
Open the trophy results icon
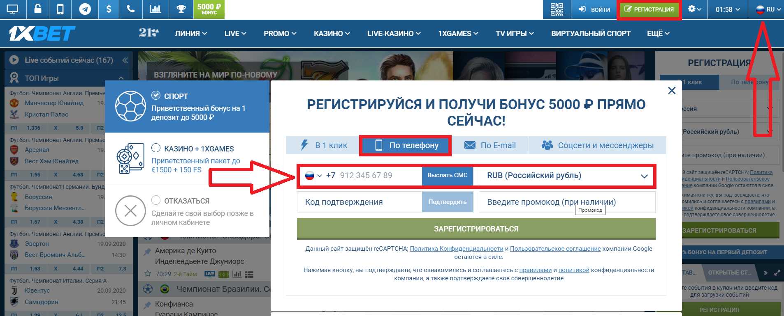click(x=181, y=9)
